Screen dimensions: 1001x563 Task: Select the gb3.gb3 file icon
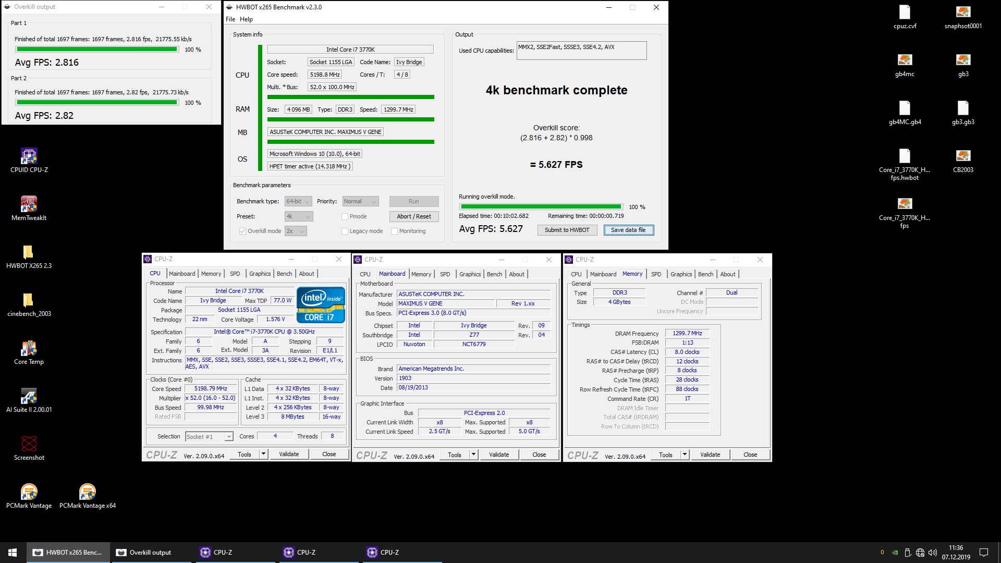click(x=963, y=113)
